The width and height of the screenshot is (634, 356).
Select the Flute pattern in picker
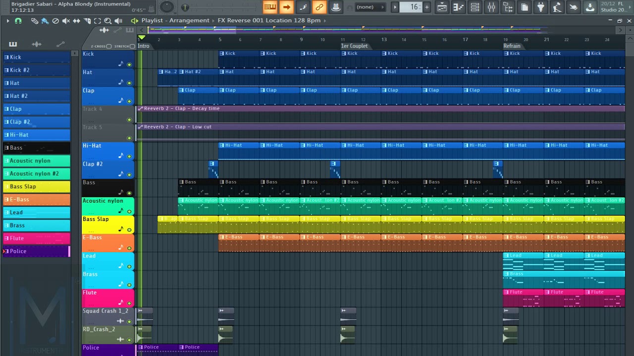37,238
